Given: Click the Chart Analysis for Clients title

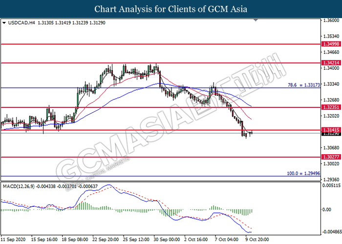Looking at the screenshot, I should click(171, 9).
